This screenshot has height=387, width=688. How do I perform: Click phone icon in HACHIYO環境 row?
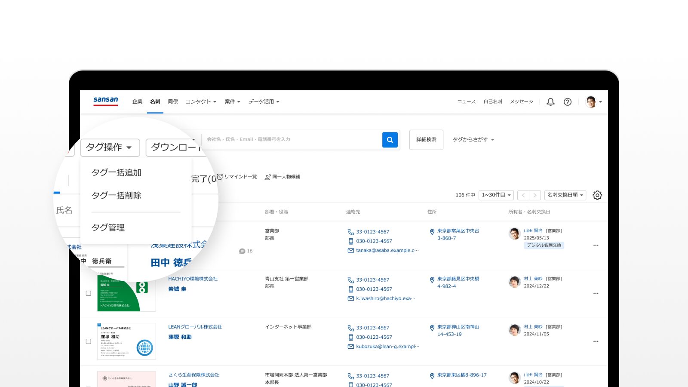(351, 280)
